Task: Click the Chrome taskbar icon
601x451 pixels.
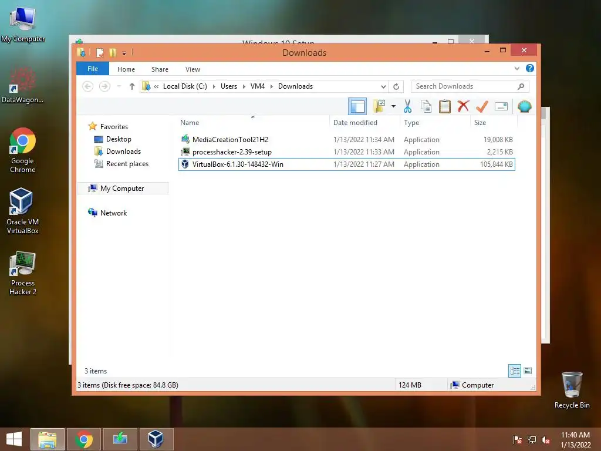Action: (84, 439)
